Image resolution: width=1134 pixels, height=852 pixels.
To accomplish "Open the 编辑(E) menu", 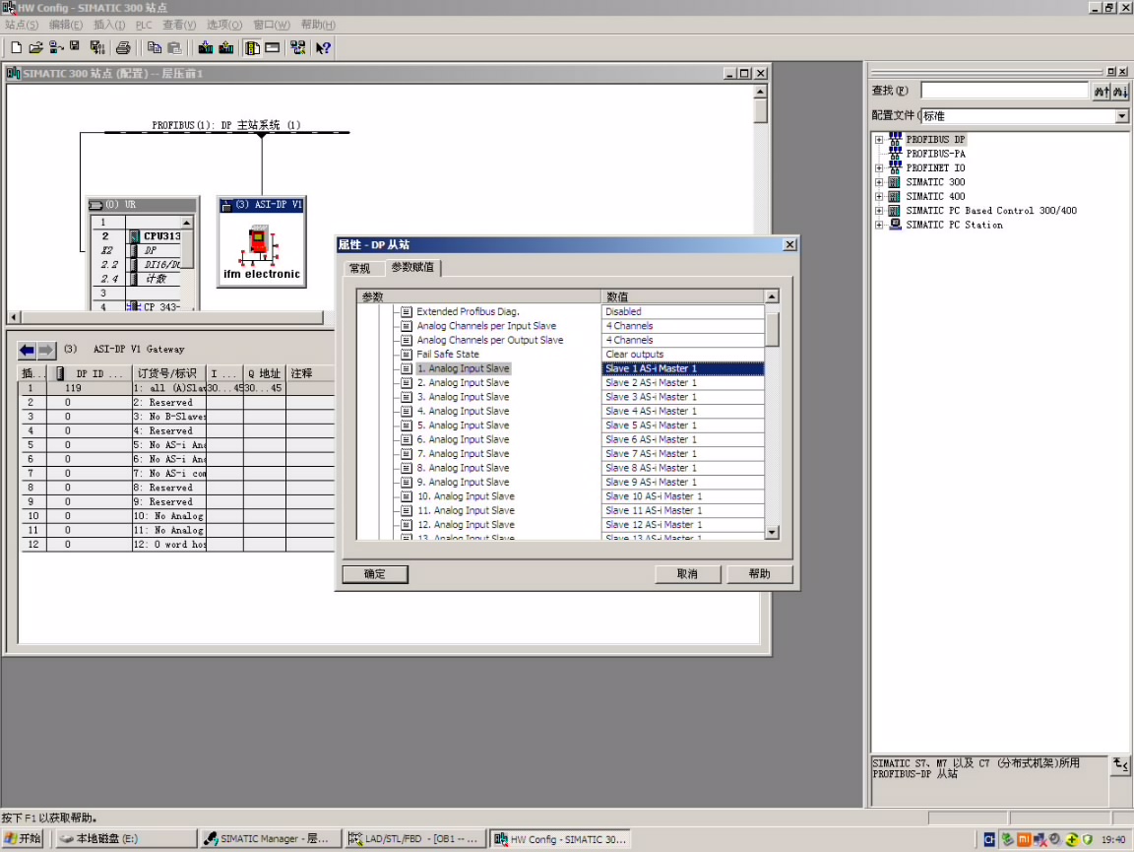I will (x=66, y=25).
